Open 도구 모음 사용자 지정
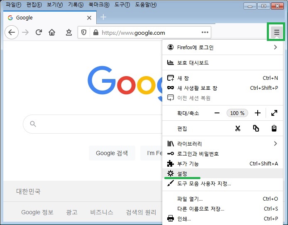 [x=222, y=183]
